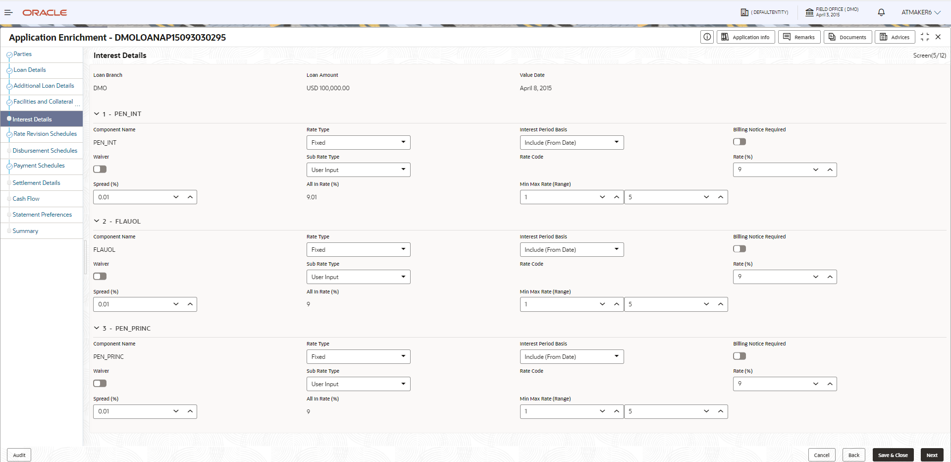Screen dimensions: 951x462
Task: Open the hamburger navigation menu
Action: coord(8,12)
